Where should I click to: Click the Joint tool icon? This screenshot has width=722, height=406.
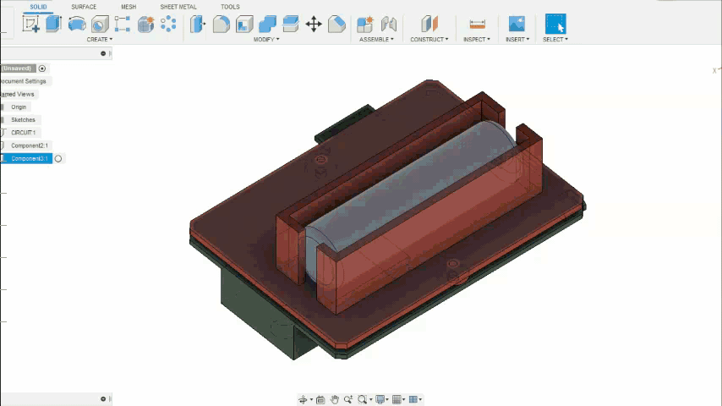click(x=389, y=24)
